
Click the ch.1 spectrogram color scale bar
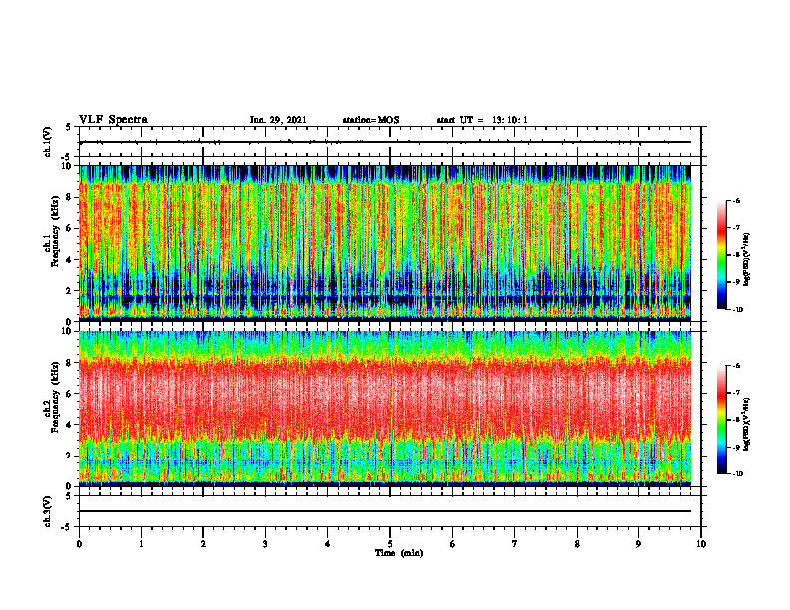[722, 255]
